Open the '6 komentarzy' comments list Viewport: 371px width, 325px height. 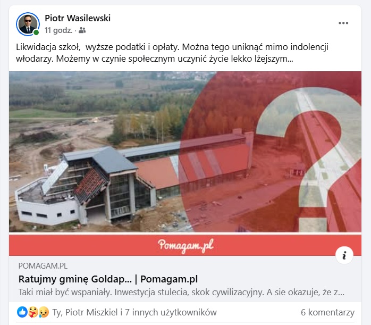click(x=327, y=312)
